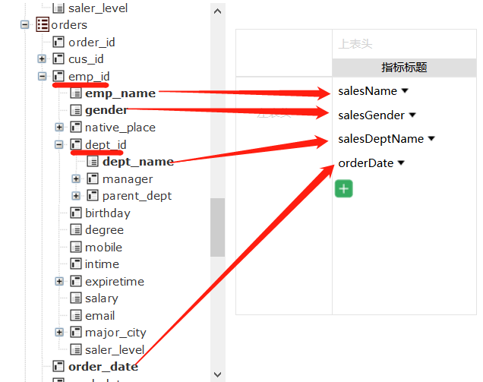Click the email field icon
This screenshot has height=382, width=483.
click(x=76, y=315)
